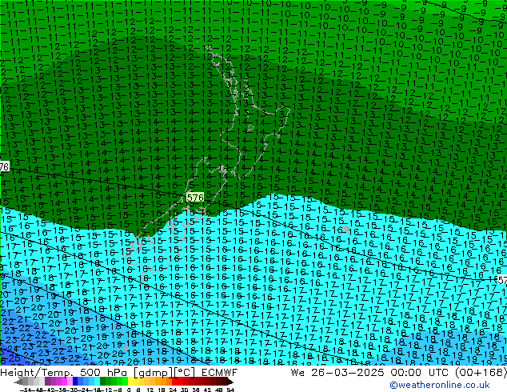Select the 'Height/Temp. 500 hPa' chart title

[x=66, y=373]
